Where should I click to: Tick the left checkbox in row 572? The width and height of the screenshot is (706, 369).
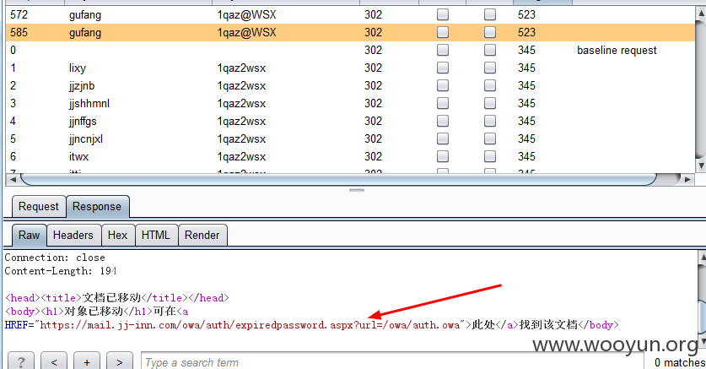(x=443, y=14)
